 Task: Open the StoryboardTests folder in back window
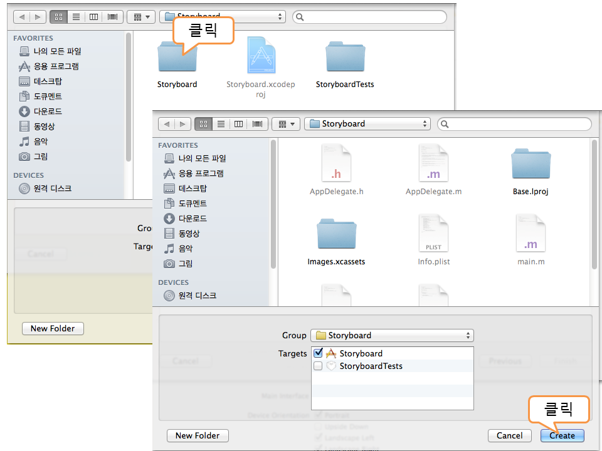point(345,58)
